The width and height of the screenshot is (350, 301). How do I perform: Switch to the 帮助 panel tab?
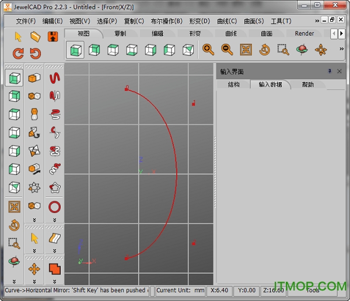(x=307, y=85)
